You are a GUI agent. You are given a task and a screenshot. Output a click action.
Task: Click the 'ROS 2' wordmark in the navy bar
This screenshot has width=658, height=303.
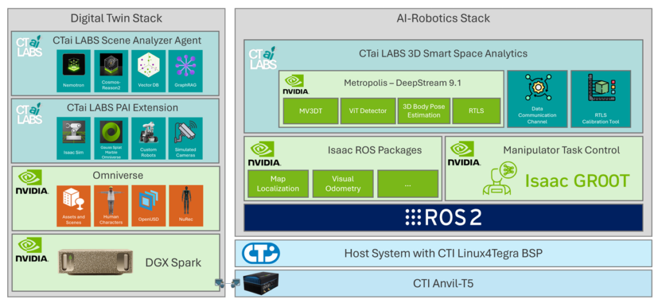click(454, 218)
